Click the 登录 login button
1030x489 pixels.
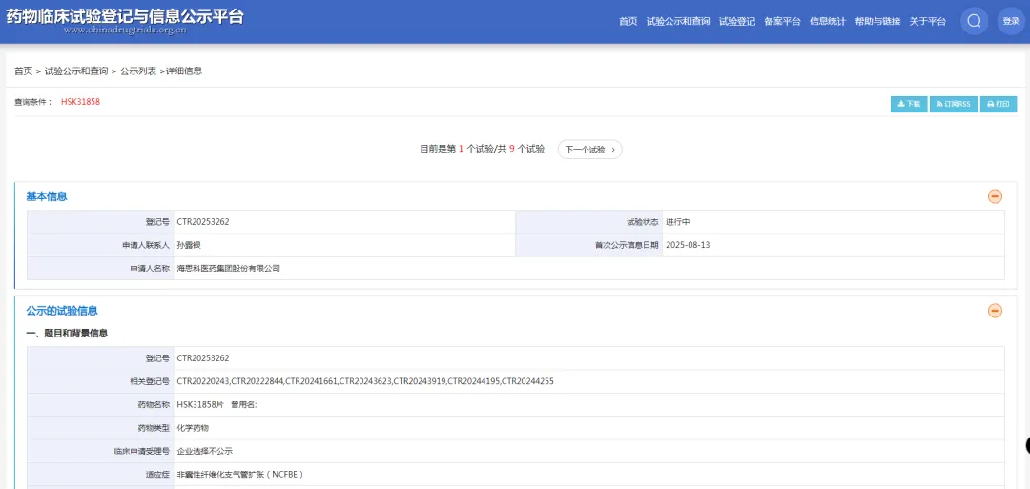(1010, 21)
